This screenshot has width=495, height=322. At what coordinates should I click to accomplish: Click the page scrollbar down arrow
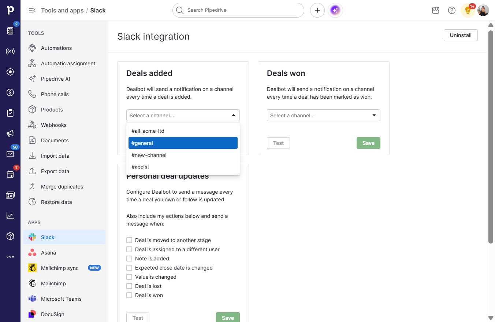[x=491, y=318]
